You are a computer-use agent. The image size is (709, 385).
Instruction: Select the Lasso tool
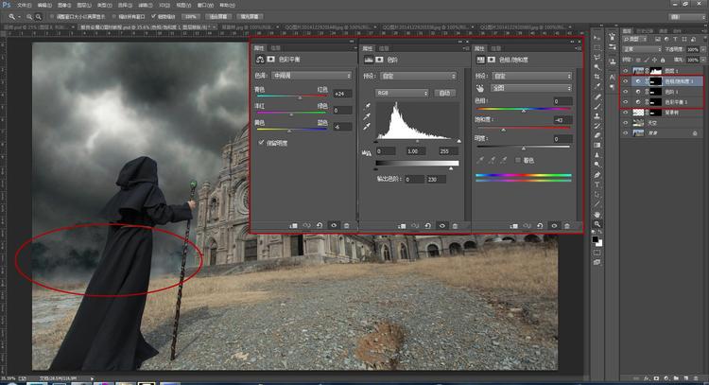click(x=597, y=58)
